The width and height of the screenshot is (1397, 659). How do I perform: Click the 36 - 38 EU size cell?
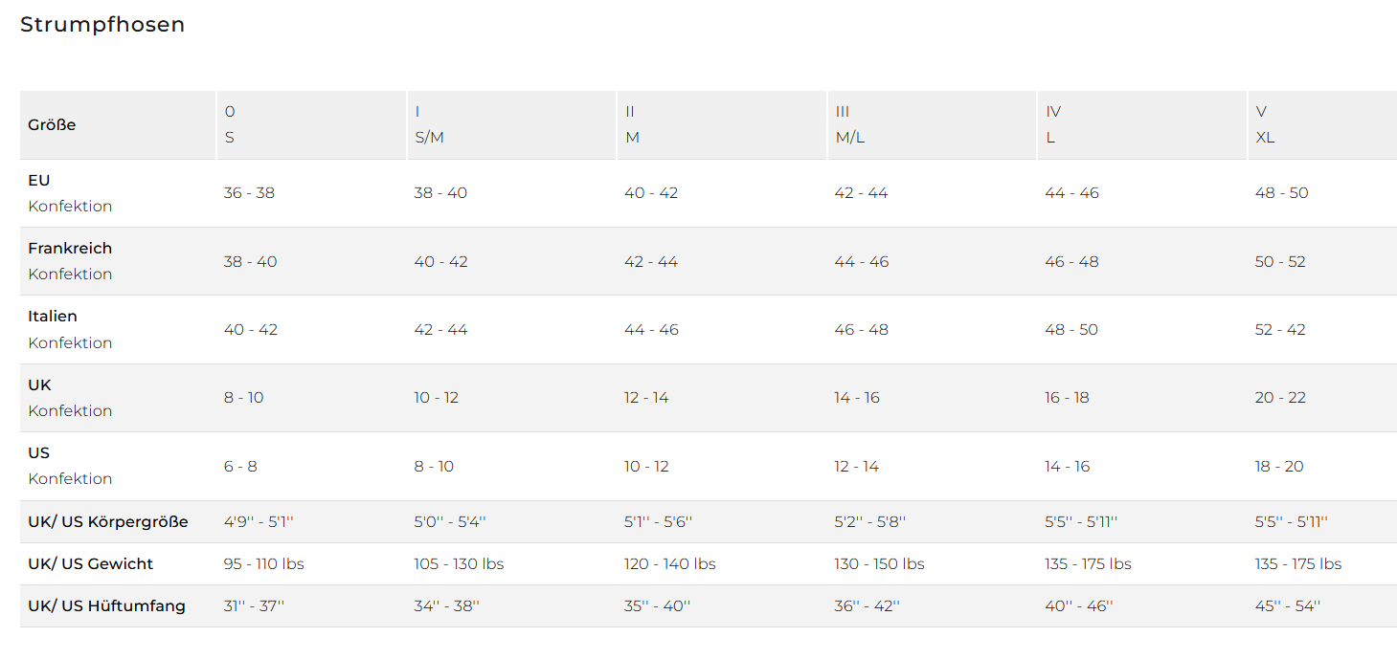(x=249, y=193)
